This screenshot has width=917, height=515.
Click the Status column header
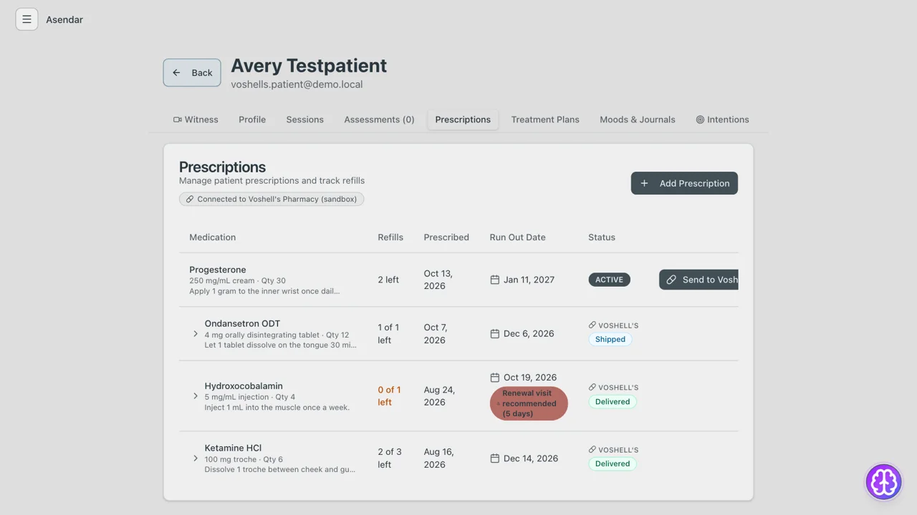point(602,237)
